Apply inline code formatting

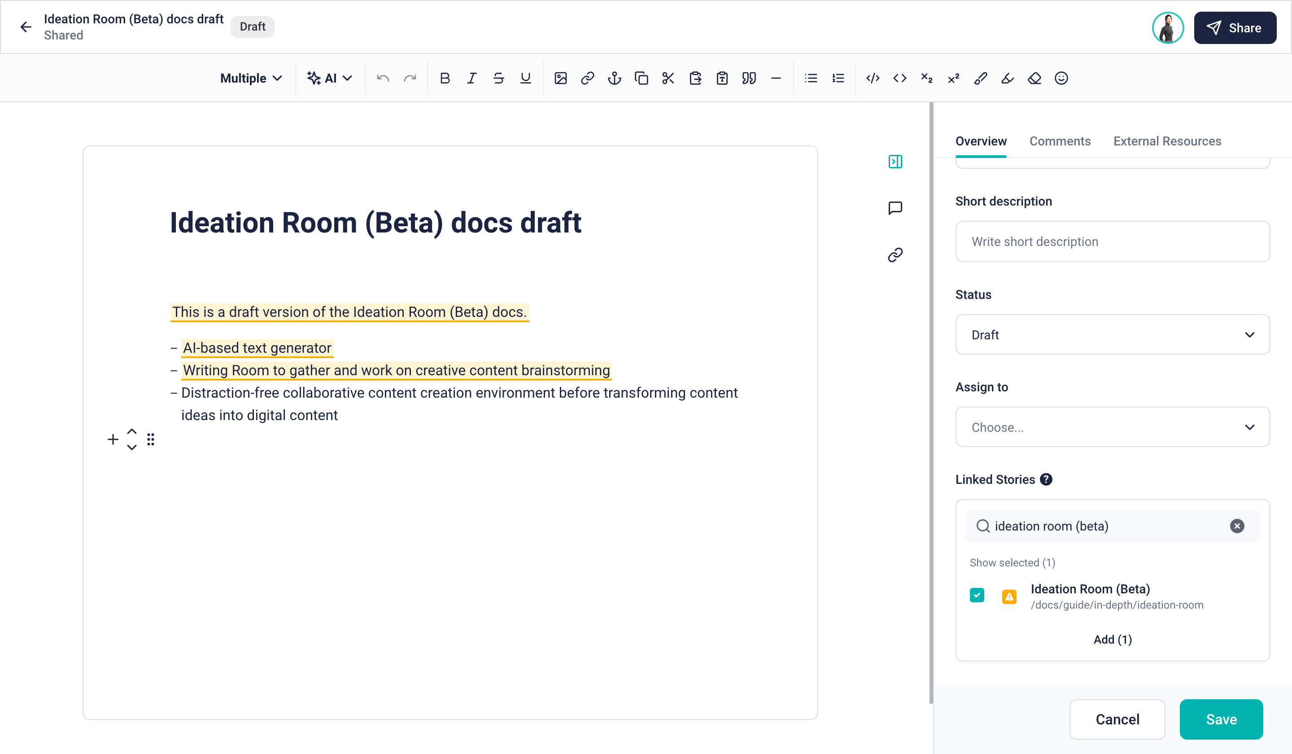click(900, 78)
